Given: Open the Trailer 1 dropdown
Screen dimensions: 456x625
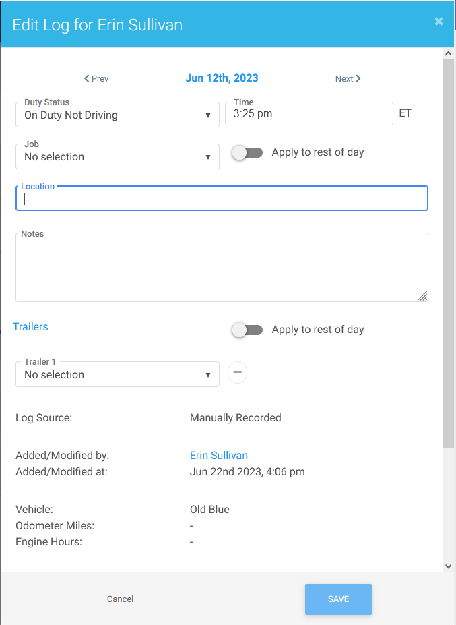Looking at the screenshot, I should tap(117, 375).
